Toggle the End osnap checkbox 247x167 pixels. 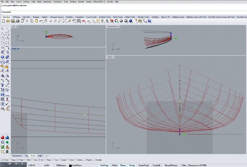tap(3, 160)
